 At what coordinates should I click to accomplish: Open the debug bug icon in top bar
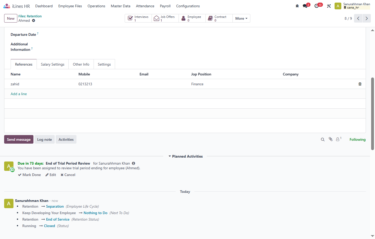point(297,6)
